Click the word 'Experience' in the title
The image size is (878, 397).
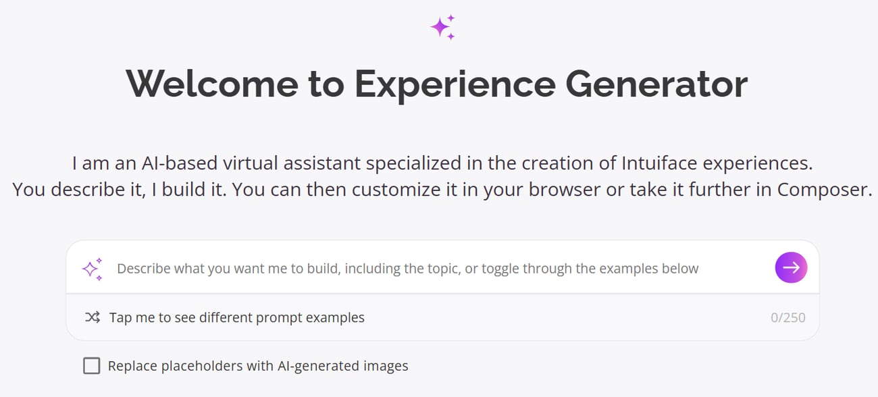[454, 84]
